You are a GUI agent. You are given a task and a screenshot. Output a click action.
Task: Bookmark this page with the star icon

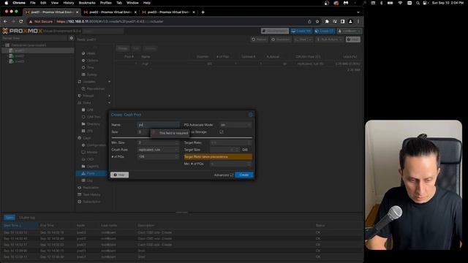[x=317, y=21]
